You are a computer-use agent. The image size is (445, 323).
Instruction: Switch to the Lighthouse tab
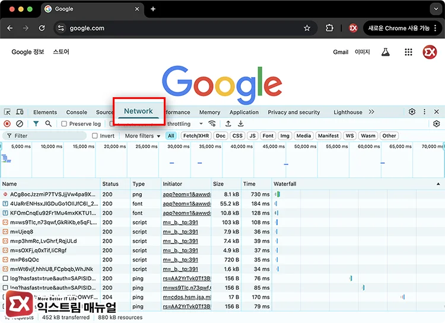(348, 112)
